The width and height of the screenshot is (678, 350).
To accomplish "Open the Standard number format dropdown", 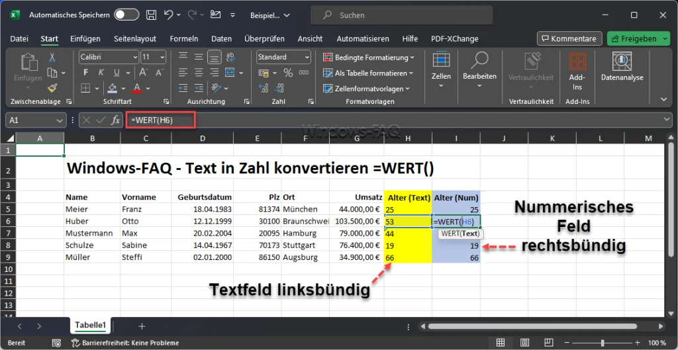I will pyautogui.click(x=307, y=57).
